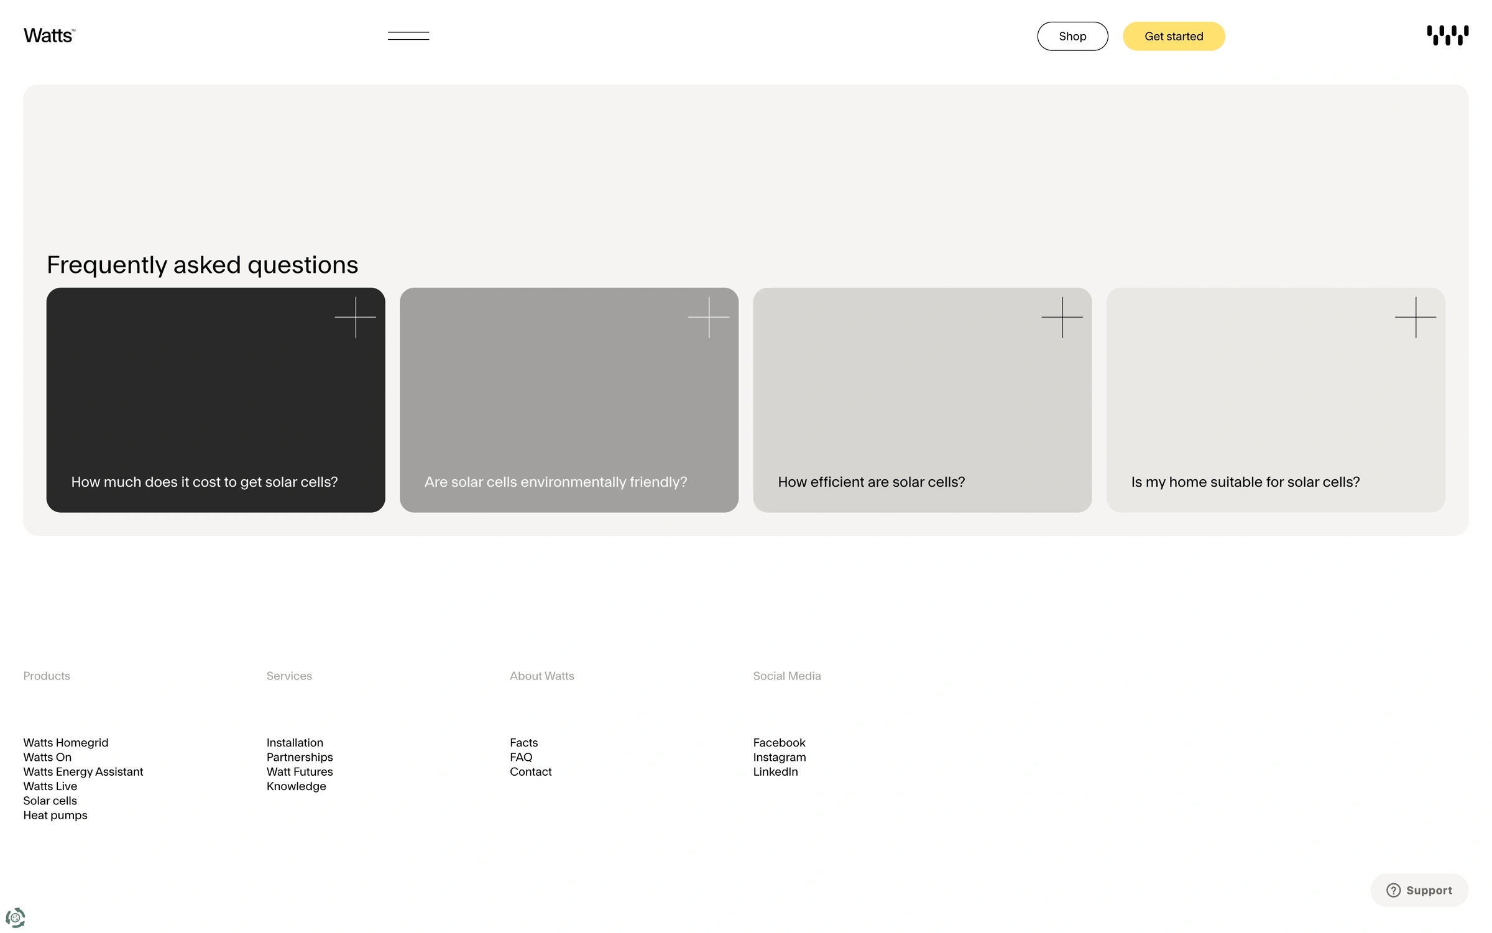Click the Watts bars icon at top right
The width and height of the screenshot is (1492, 933).
[x=1448, y=35]
